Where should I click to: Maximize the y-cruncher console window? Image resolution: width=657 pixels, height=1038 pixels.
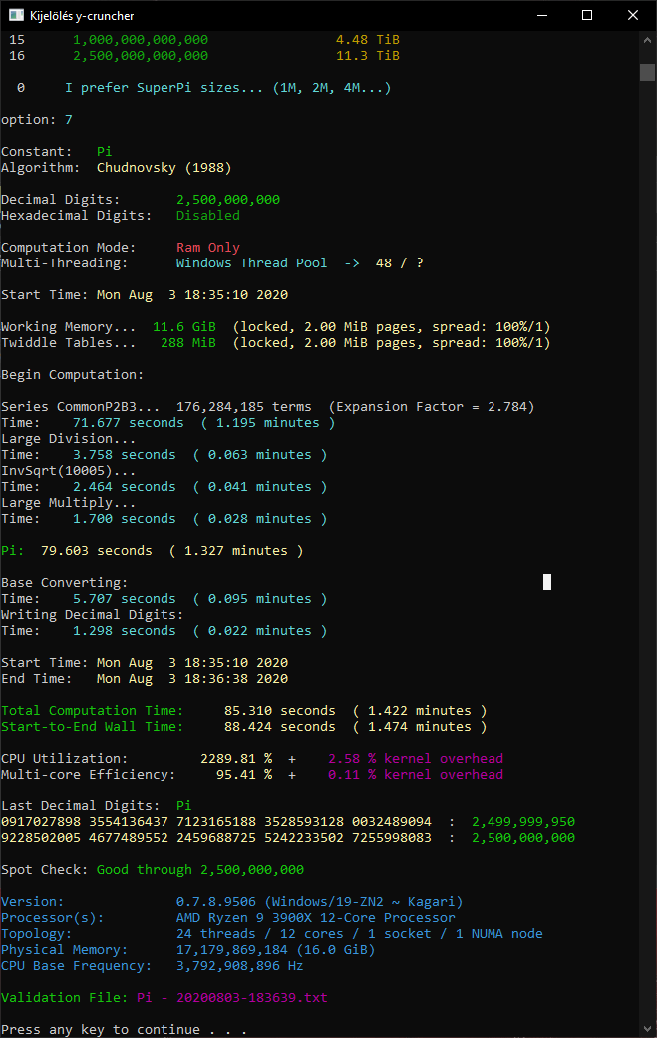tap(587, 15)
